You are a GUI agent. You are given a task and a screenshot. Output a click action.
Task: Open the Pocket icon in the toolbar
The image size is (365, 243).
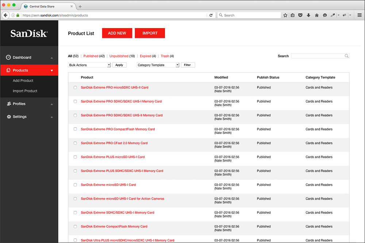click(x=300, y=15)
